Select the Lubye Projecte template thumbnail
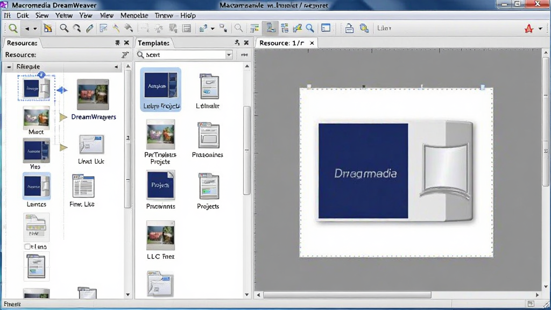The image size is (551, 310). pos(160,90)
